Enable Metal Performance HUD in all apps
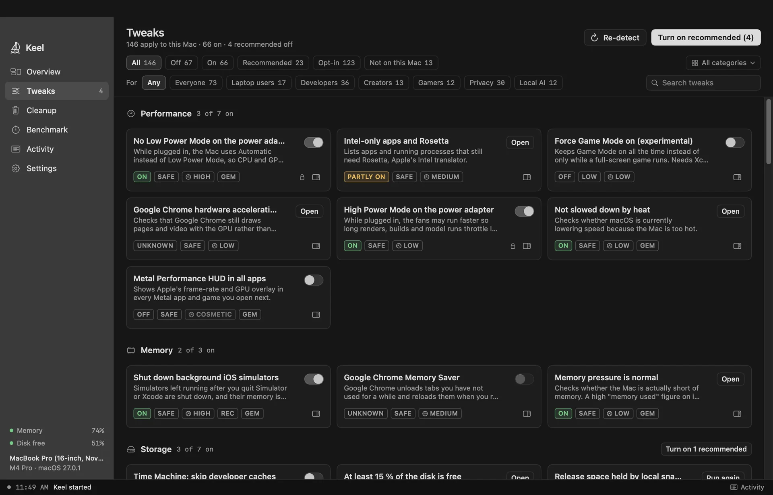 tap(314, 280)
